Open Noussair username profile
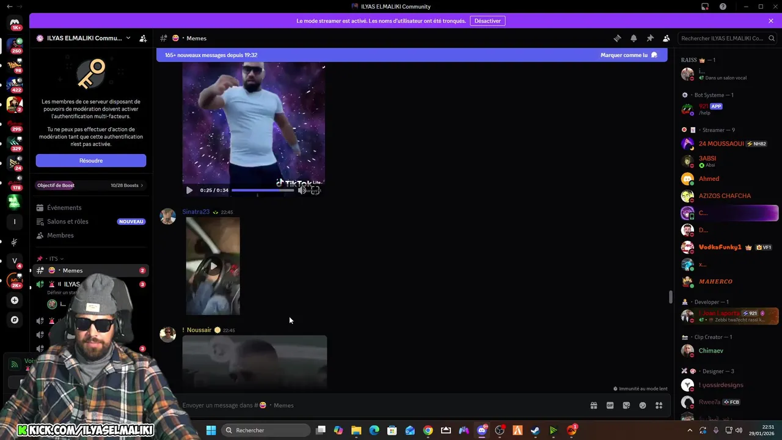The height and width of the screenshot is (440, 782). click(x=199, y=330)
